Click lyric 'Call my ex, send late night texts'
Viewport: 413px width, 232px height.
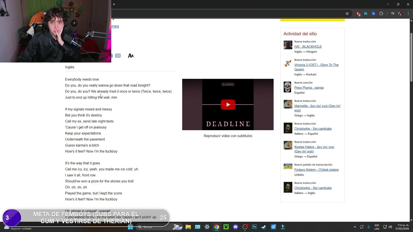pos(89,121)
